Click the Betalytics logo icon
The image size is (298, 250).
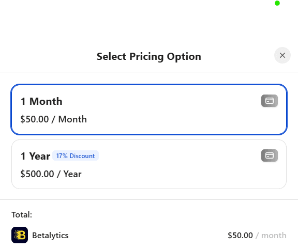coord(20,235)
